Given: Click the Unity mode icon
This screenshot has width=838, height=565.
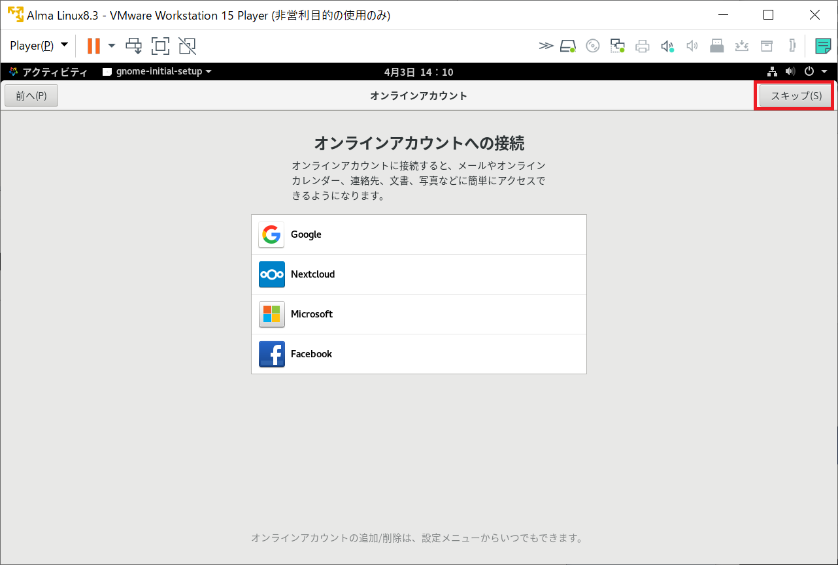Looking at the screenshot, I should click(x=187, y=46).
